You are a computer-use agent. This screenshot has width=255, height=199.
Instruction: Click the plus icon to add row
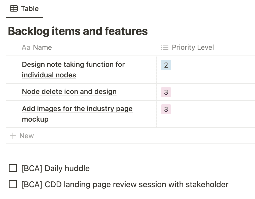(13, 136)
